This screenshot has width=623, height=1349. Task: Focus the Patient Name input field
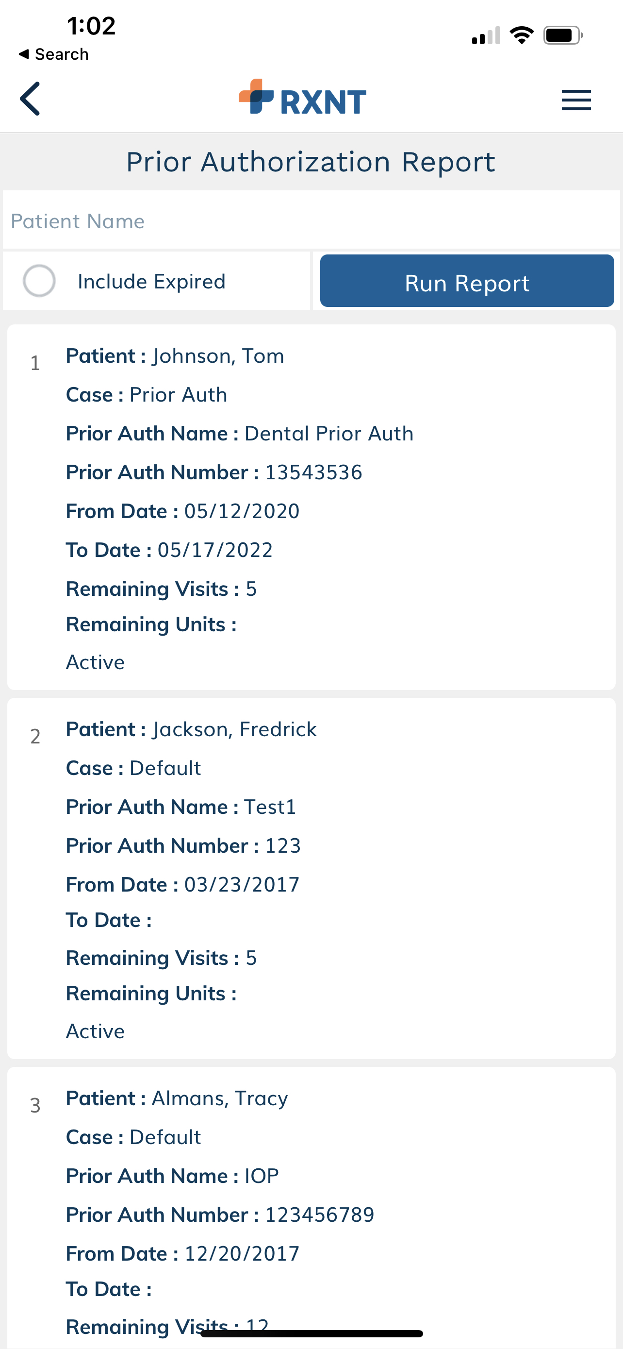pyautogui.click(x=311, y=220)
